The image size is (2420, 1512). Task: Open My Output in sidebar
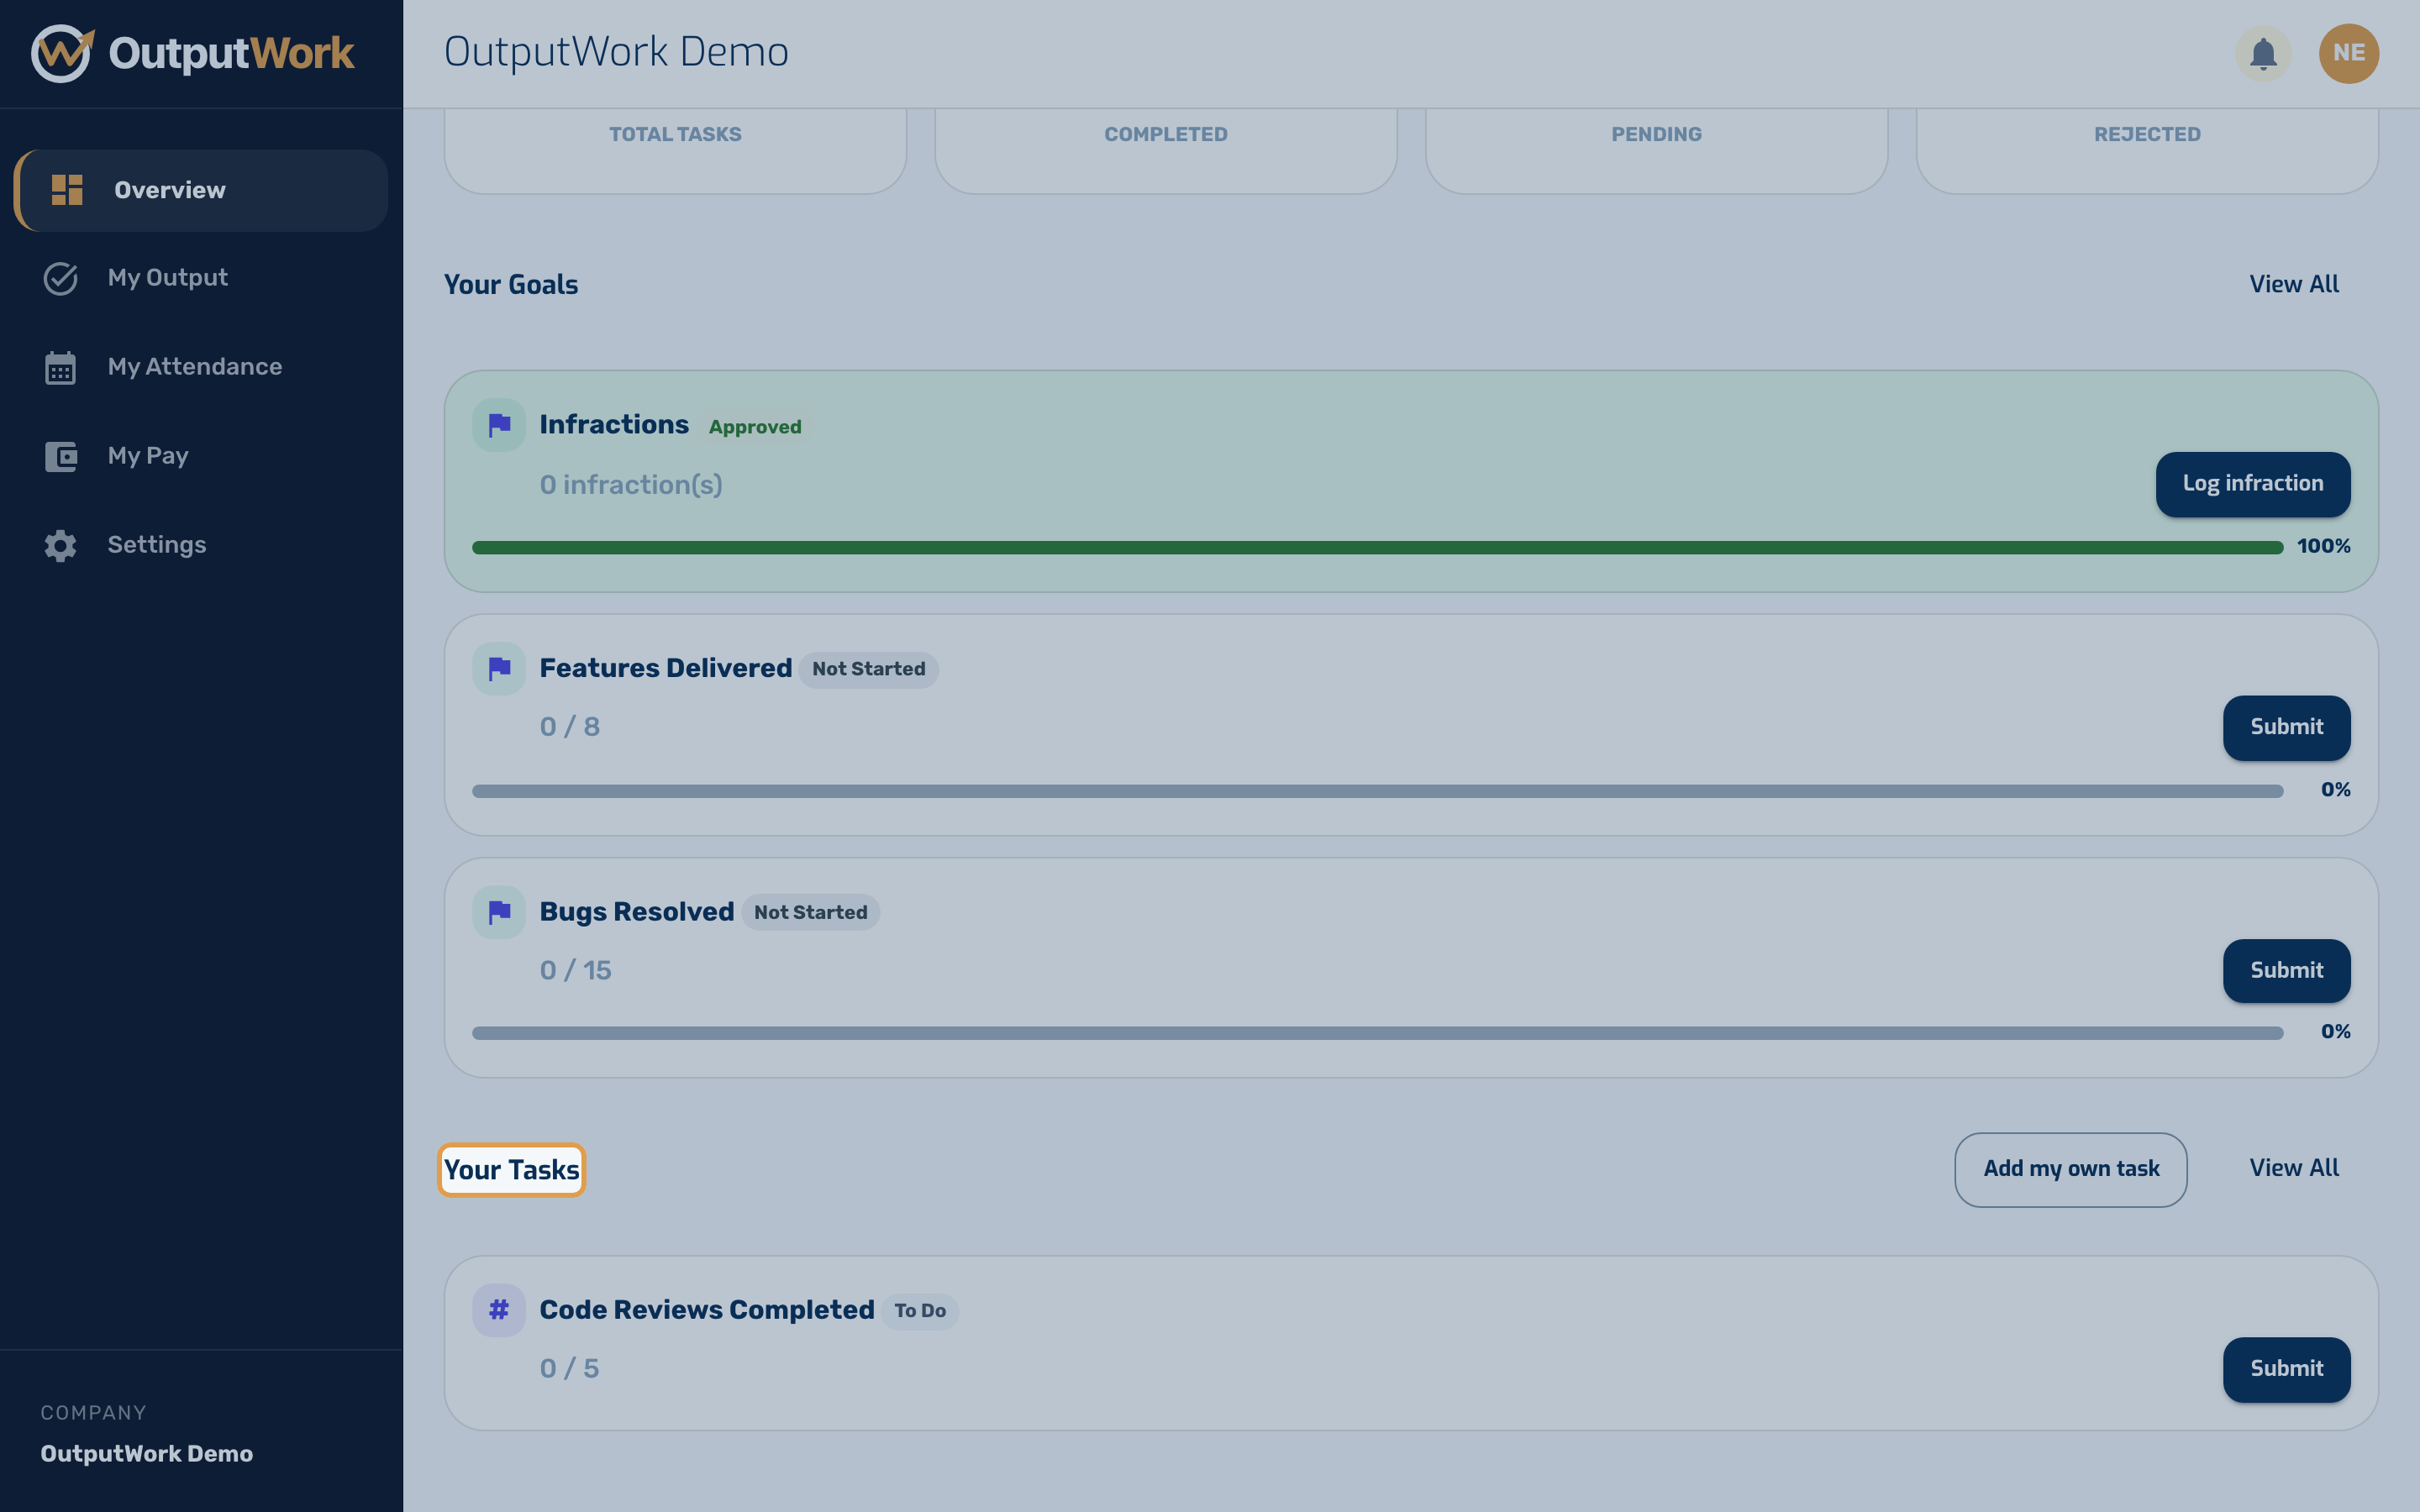tap(201, 278)
